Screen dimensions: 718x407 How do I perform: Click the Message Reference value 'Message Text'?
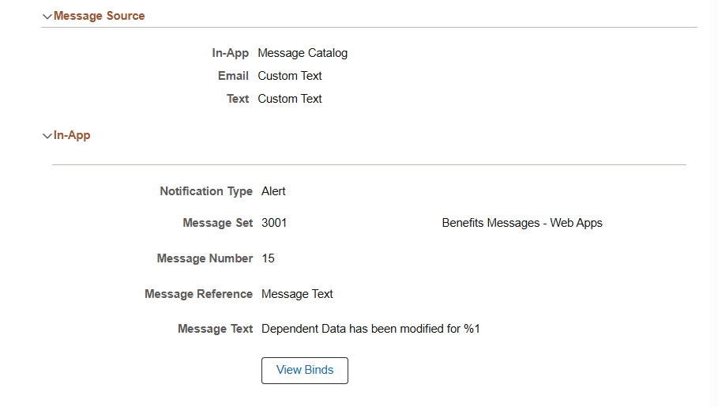(x=297, y=294)
